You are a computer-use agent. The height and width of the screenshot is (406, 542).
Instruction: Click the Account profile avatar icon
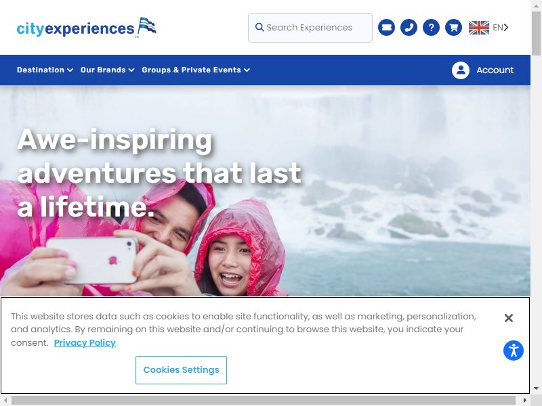pos(461,70)
